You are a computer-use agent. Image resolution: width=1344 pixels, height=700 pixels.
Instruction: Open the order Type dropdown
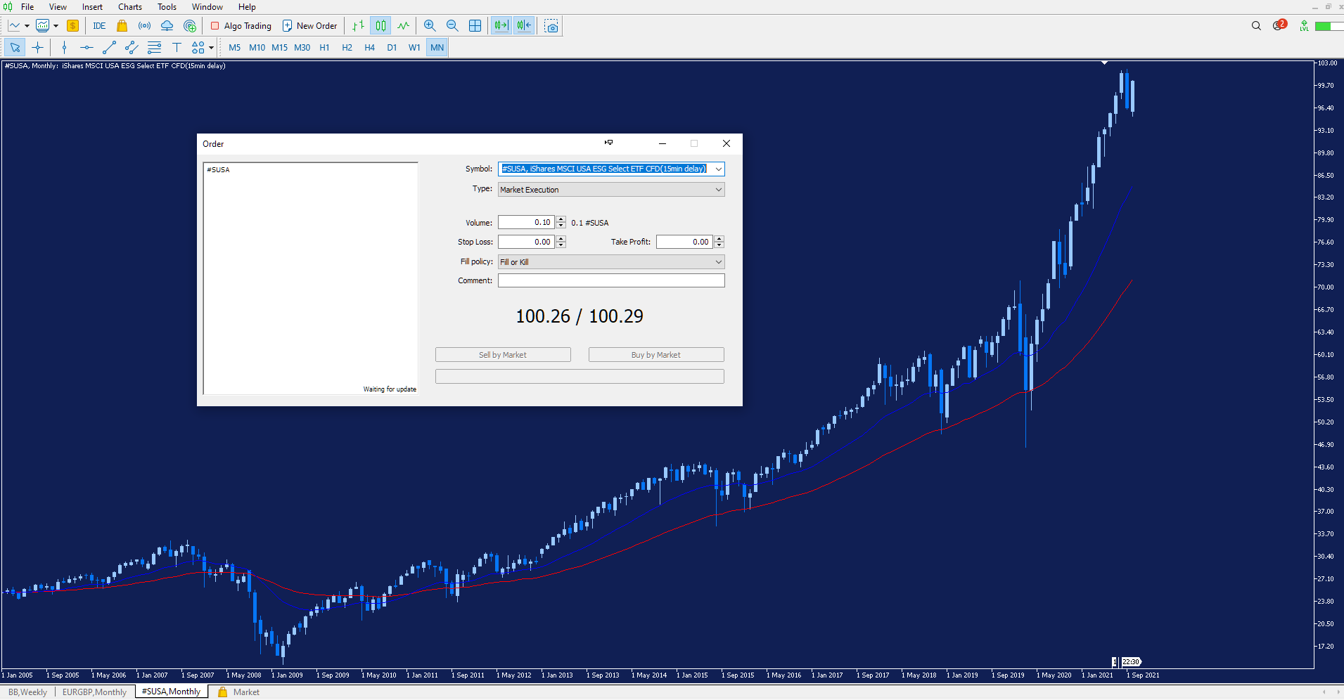coord(611,190)
